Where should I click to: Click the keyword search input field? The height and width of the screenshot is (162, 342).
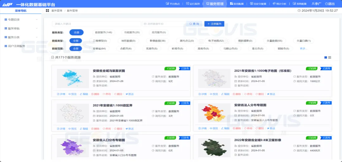tap(96, 24)
